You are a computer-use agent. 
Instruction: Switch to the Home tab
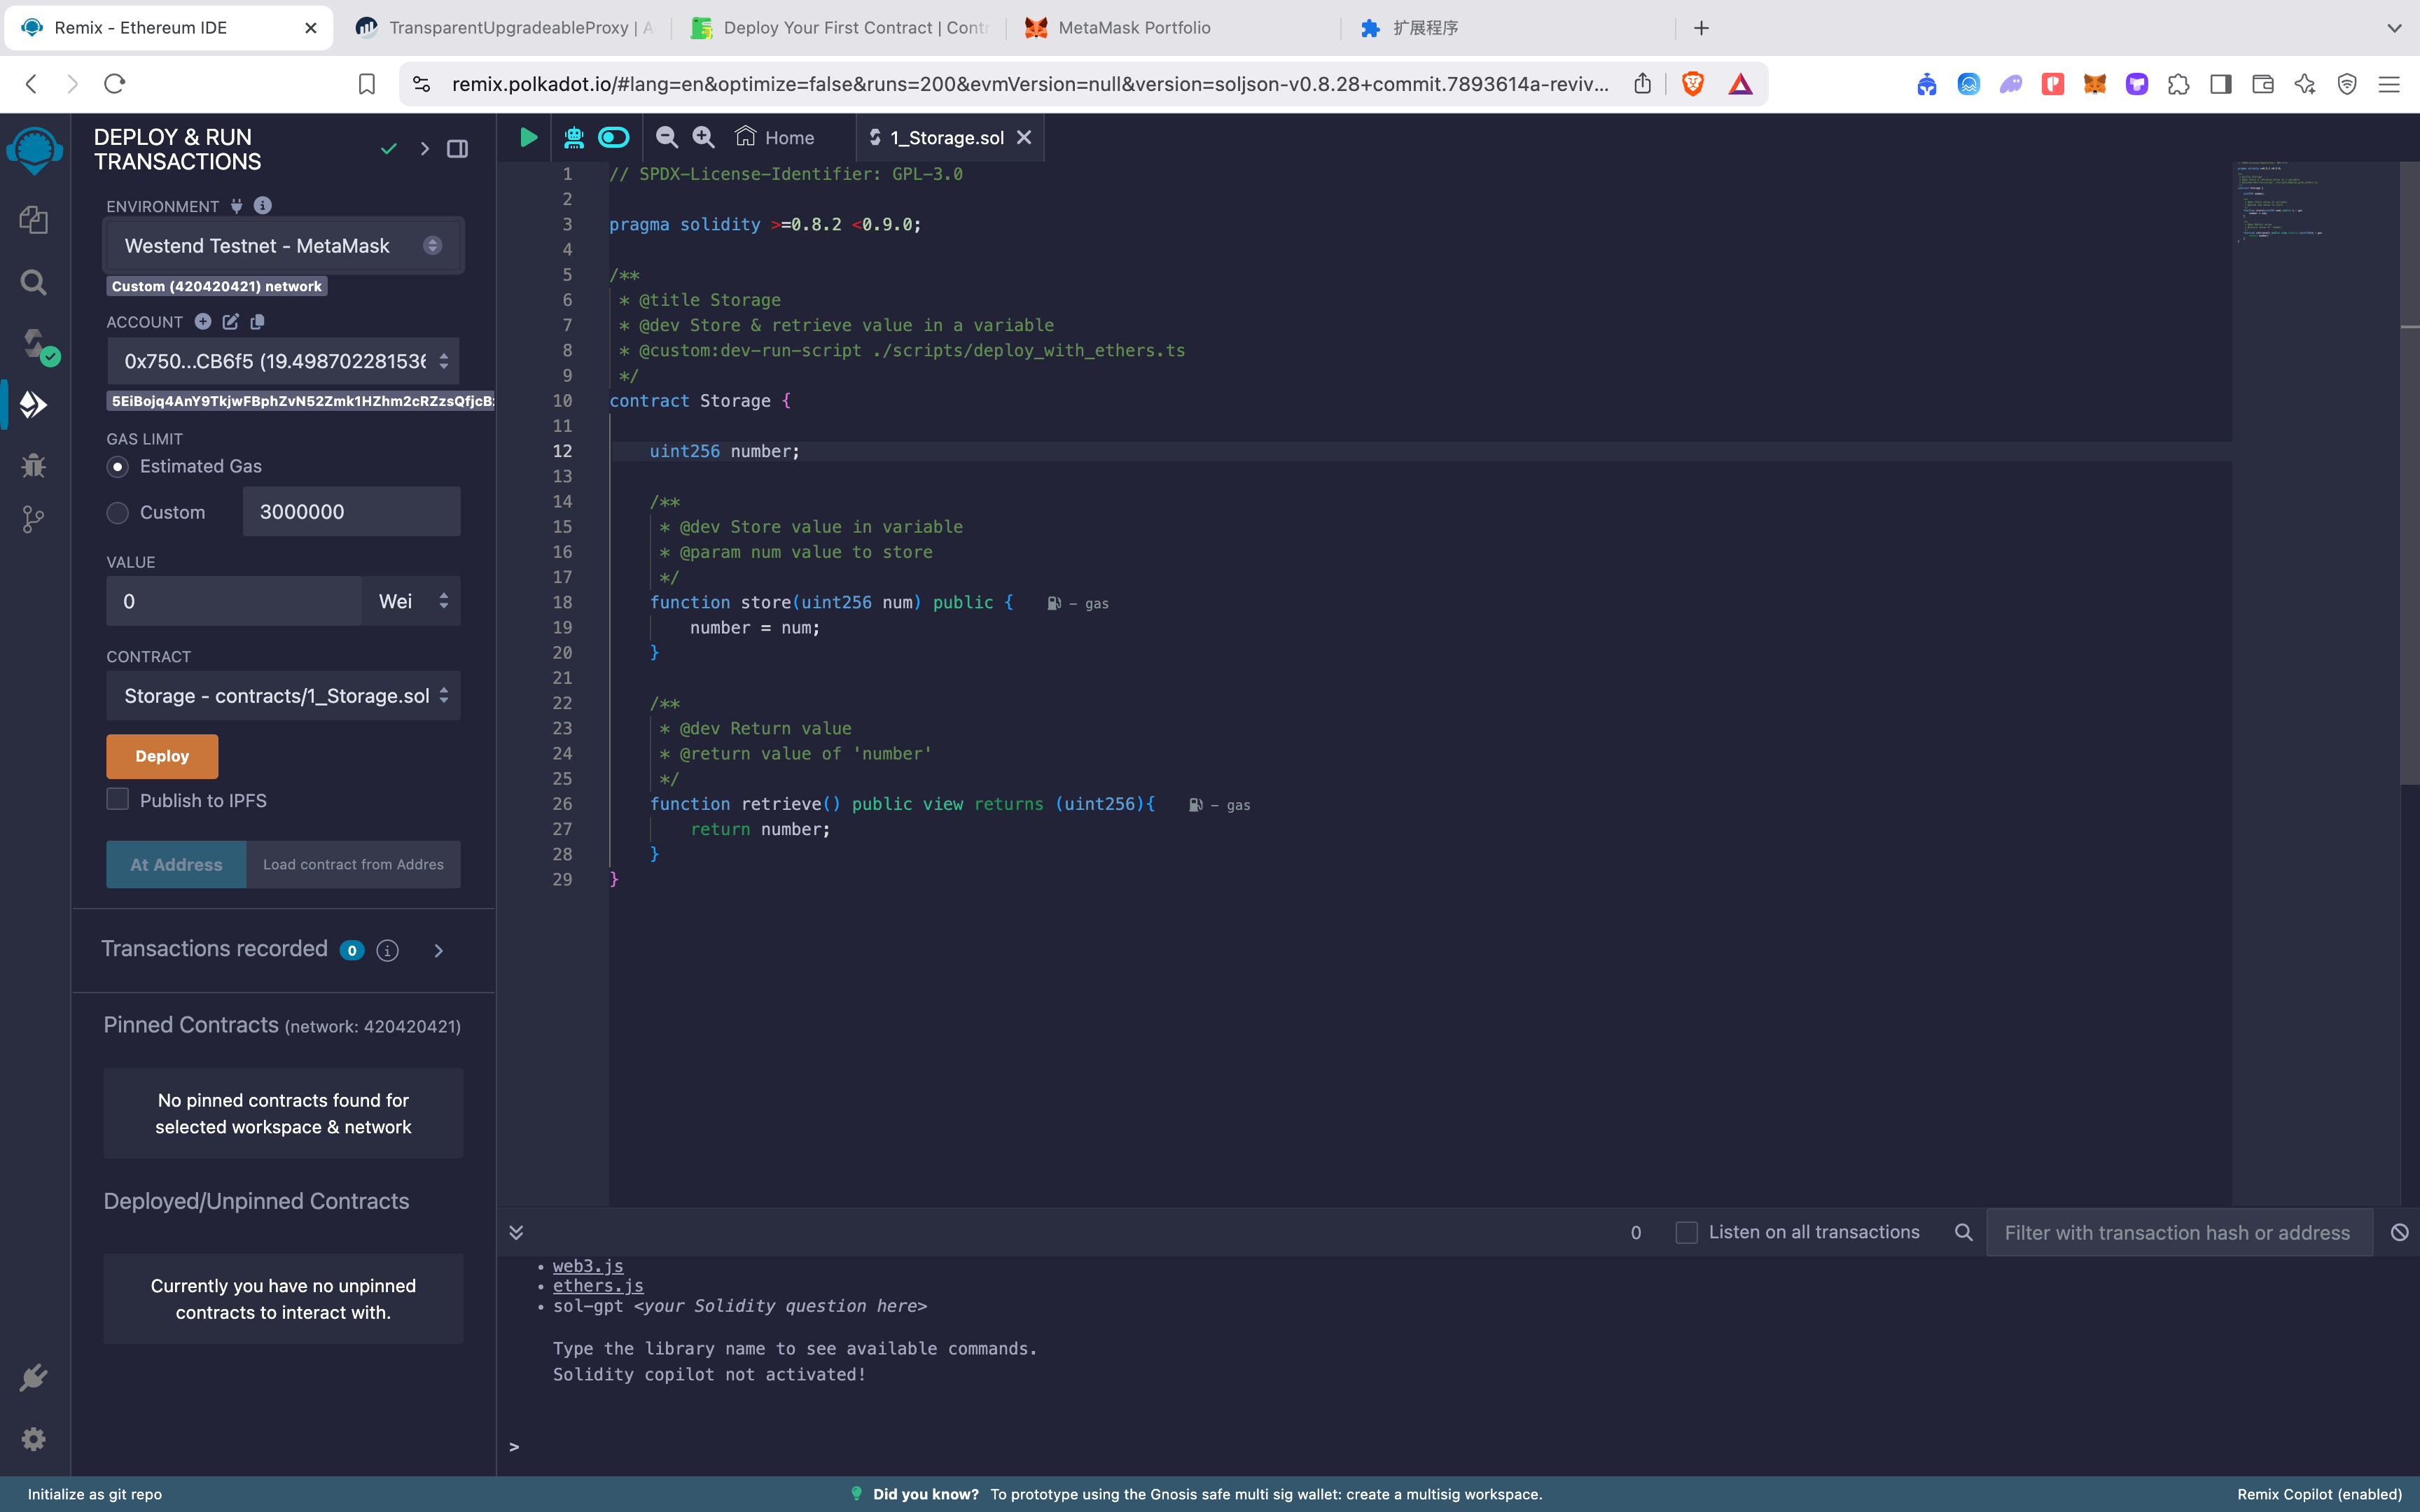tap(775, 137)
